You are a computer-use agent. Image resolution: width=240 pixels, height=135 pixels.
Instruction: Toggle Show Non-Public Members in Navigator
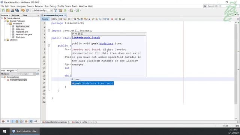point(17,121)
